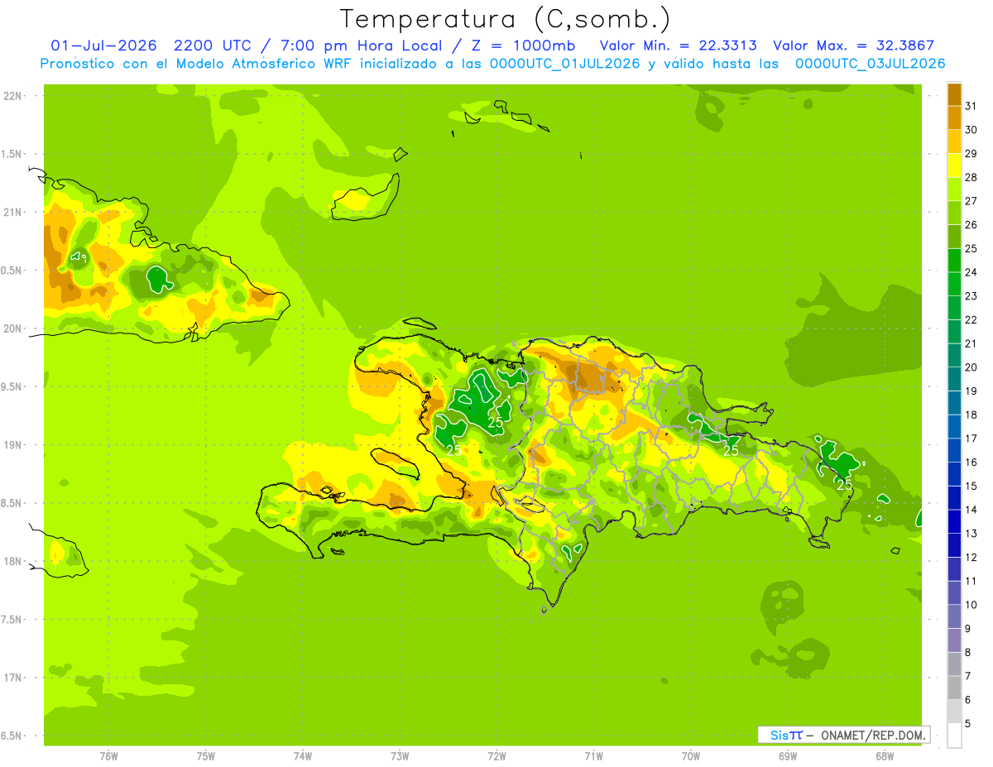The image size is (993, 767).
Task: Click the '18N' latitude label
Action: pos(12,561)
